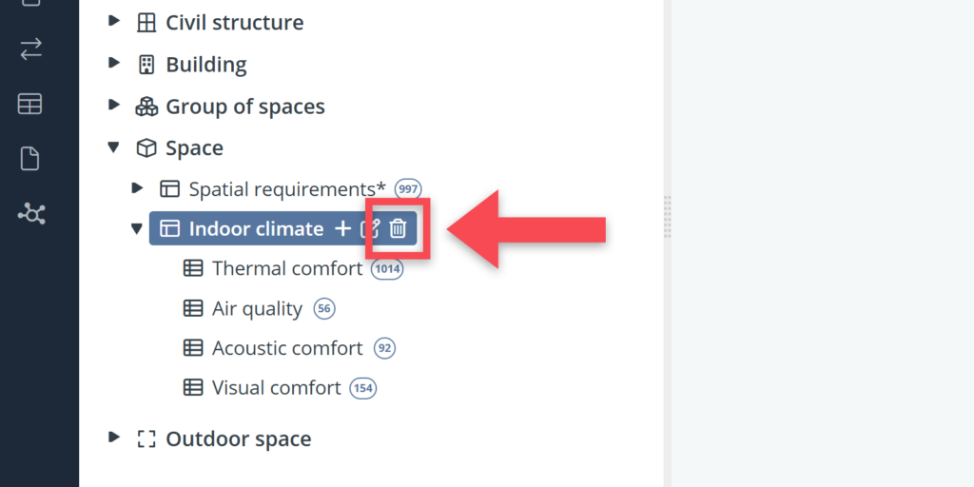
Task: Open the swap arrows icon in sidebar
Action: (x=30, y=50)
